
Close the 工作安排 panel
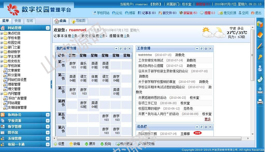210,49
